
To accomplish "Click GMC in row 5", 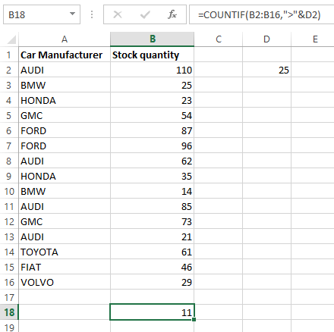I will [65, 115].
